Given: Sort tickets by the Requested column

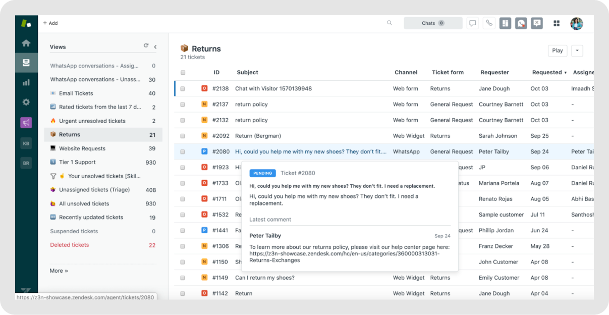Looking at the screenshot, I should click(x=547, y=72).
